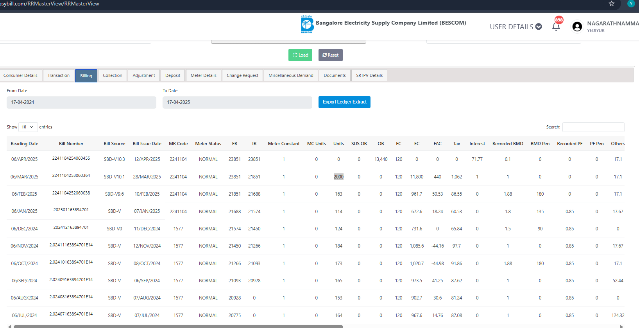Image resolution: width=639 pixels, height=328 pixels.
Task: Click bill number 2241104254060455
Action: [71, 158]
